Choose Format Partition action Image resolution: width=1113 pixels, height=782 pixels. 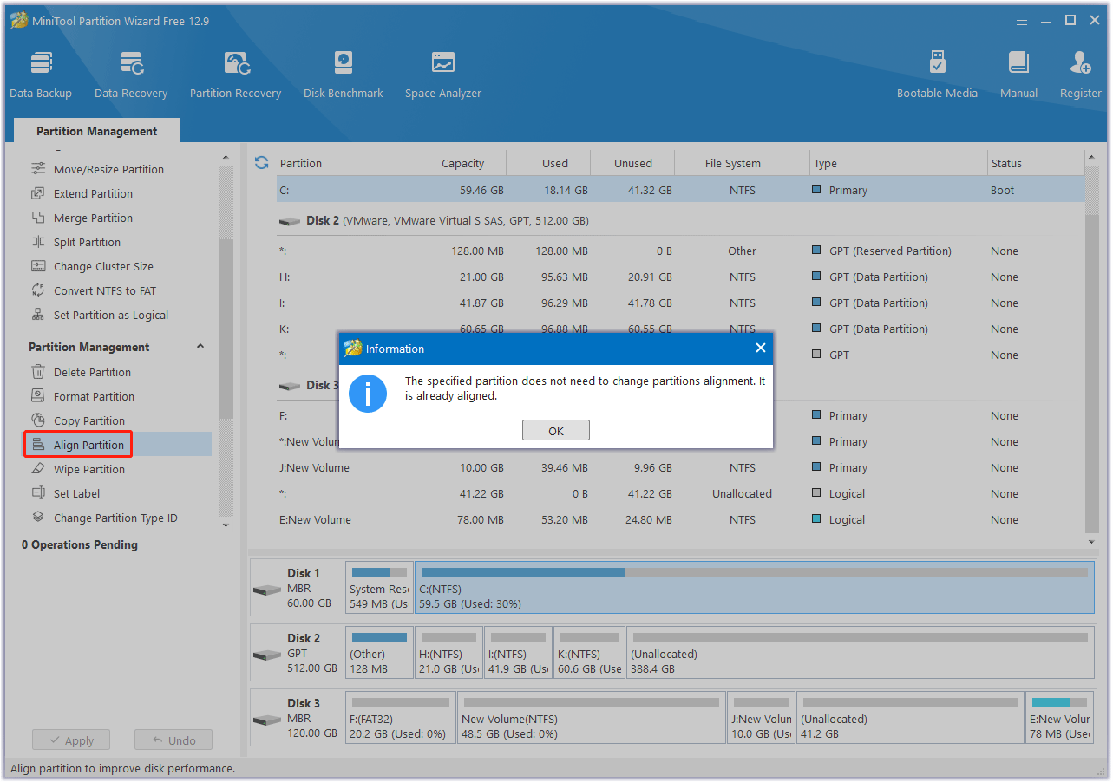94,396
